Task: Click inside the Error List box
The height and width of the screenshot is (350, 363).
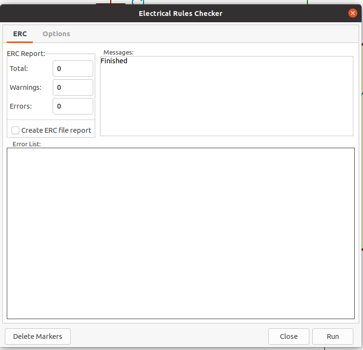Action: click(x=181, y=233)
